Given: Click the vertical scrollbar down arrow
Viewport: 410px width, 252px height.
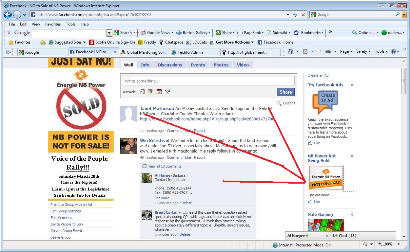Looking at the screenshot, I should tap(404, 237).
